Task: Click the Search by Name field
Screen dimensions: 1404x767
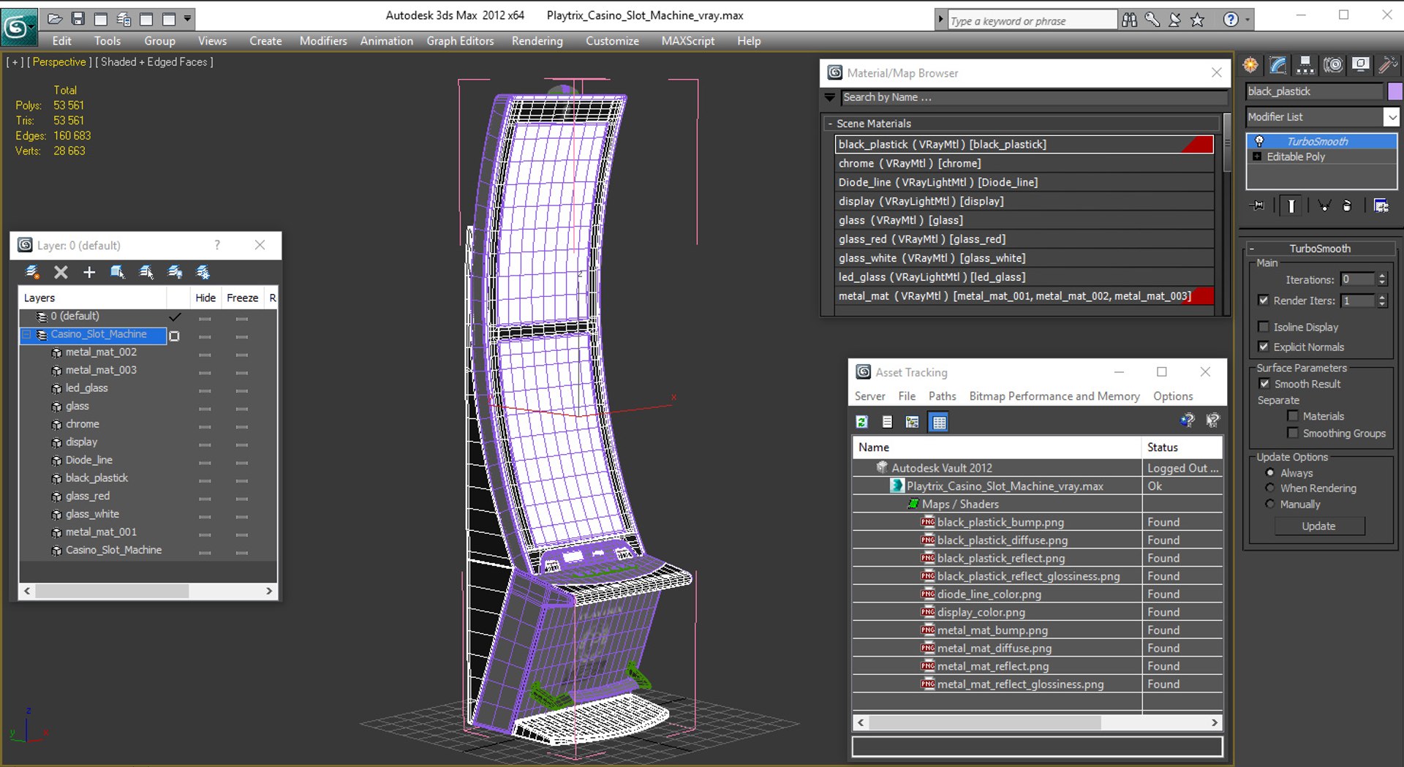Action: click(1034, 97)
